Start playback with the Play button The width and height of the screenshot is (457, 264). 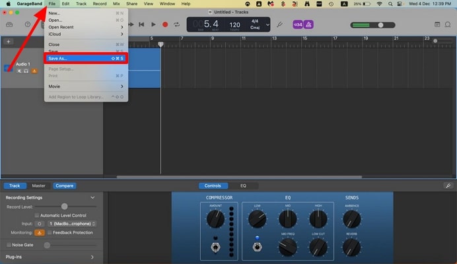[x=153, y=24]
